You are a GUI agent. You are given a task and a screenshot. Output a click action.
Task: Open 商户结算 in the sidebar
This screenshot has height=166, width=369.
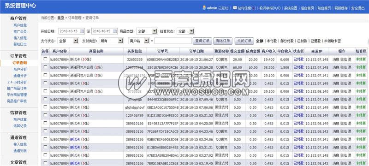click(x=20, y=119)
